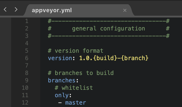Click the dashed comment on line 3
Image resolution: width=182 pixels, height=107 pixels.
coord(109,36)
